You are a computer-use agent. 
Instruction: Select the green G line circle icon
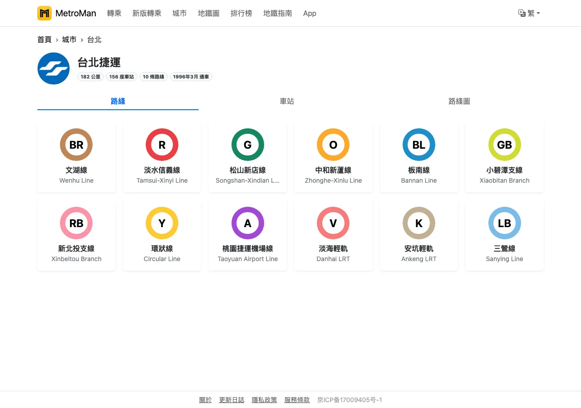click(x=248, y=145)
